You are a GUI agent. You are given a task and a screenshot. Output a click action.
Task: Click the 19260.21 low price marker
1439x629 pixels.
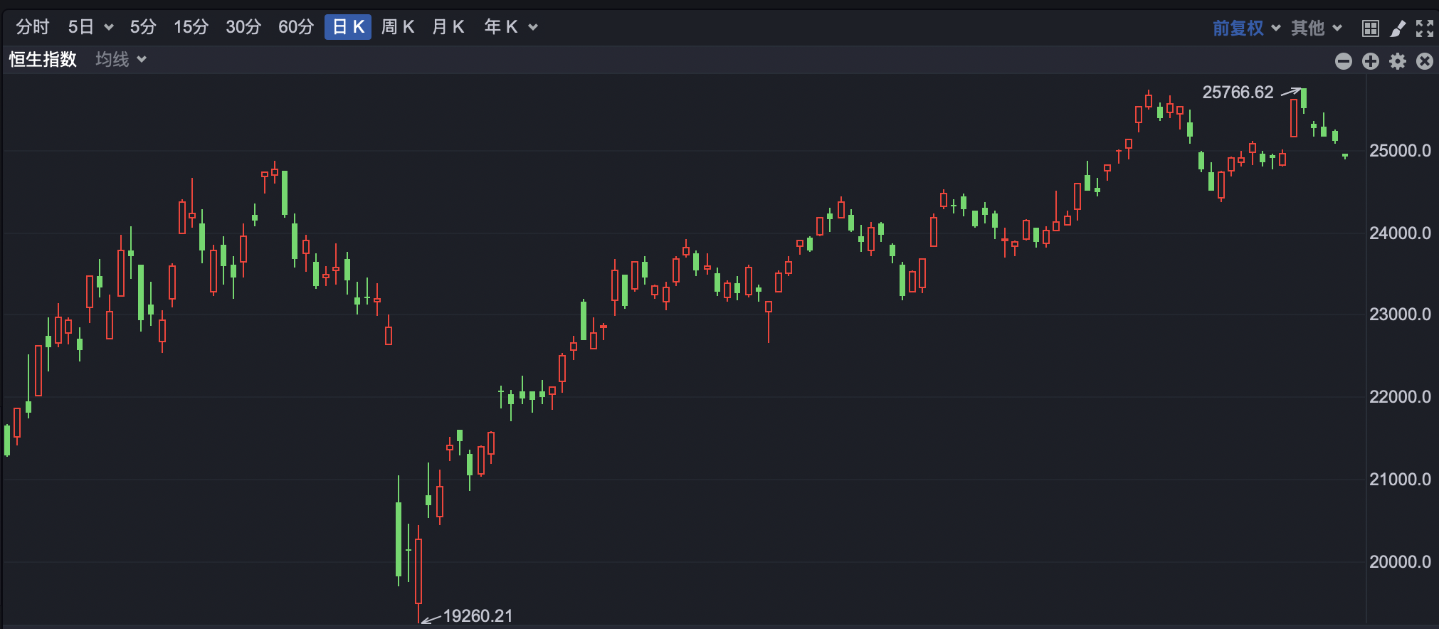pos(478,615)
